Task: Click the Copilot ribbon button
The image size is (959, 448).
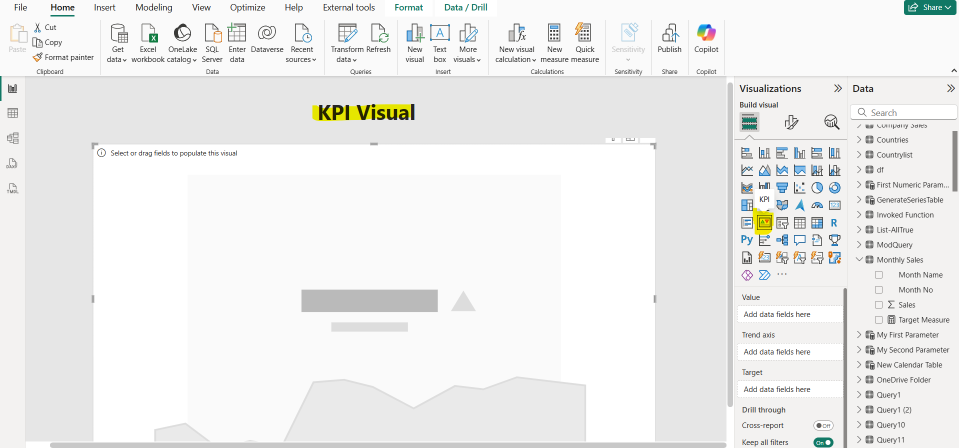Action: [x=706, y=39]
